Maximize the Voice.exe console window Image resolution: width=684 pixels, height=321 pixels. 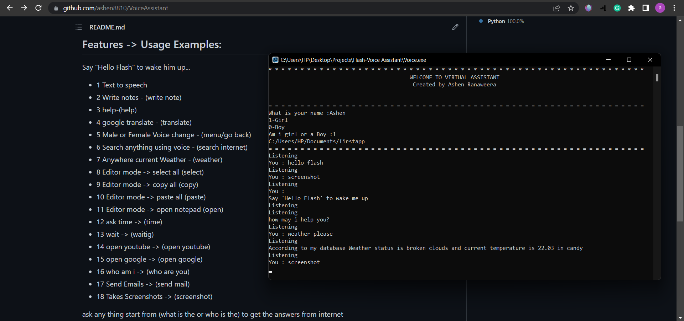coord(629,60)
